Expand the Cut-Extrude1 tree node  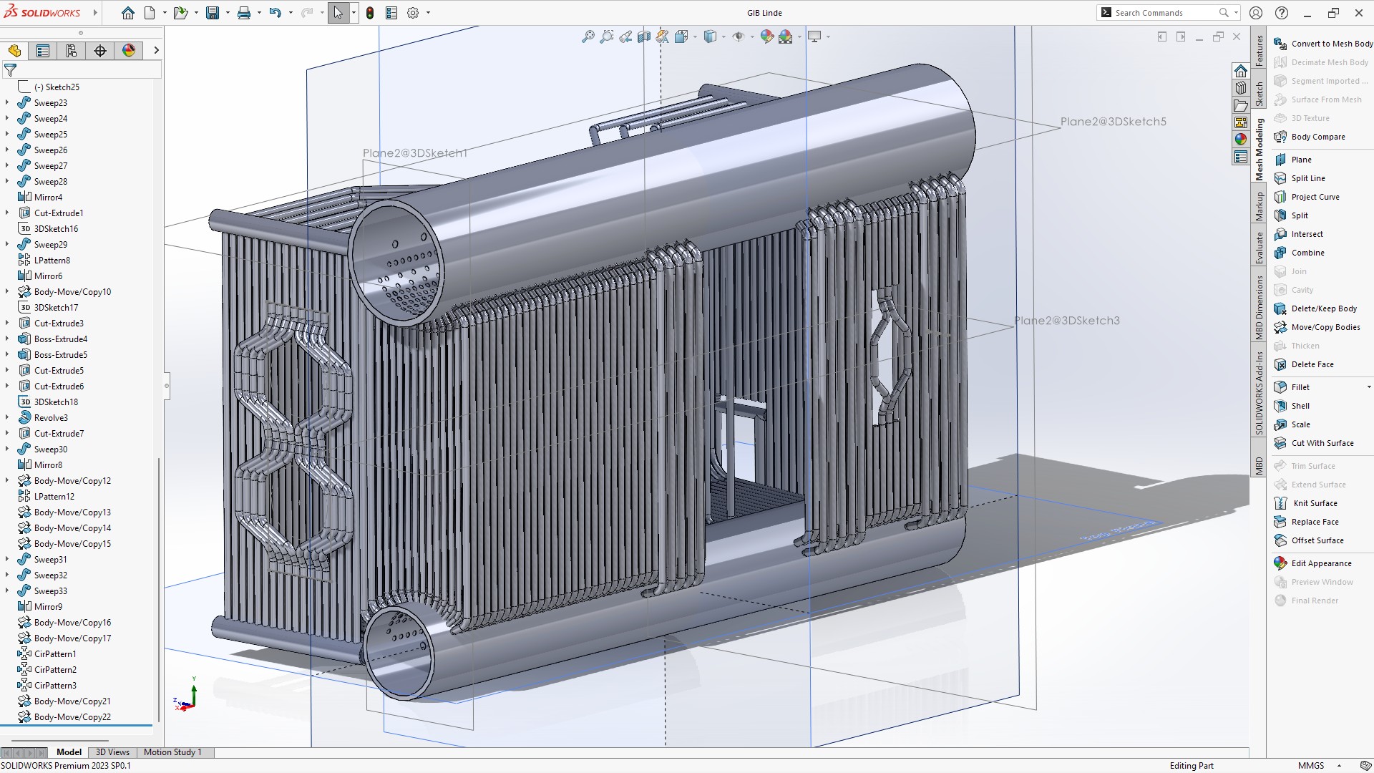tap(7, 213)
